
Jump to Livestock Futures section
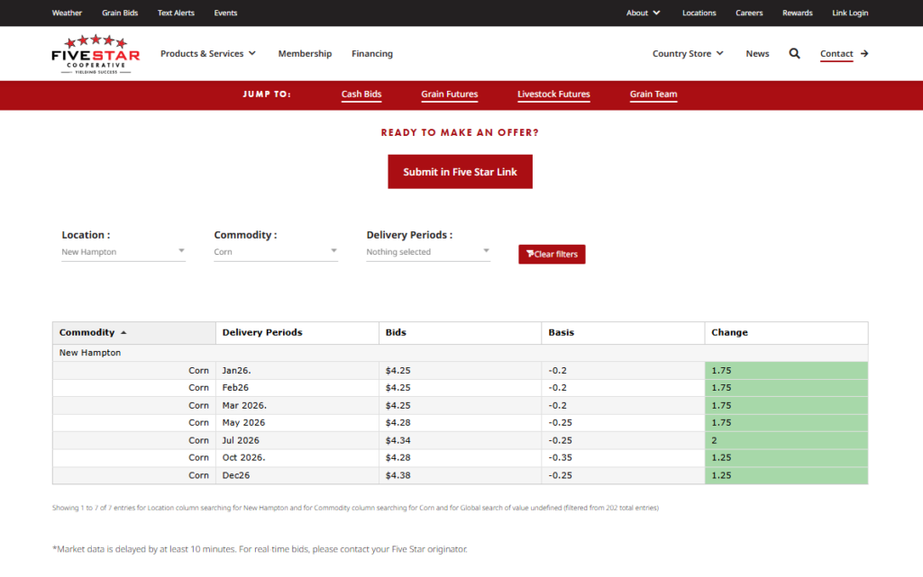pyautogui.click(x=553, y=95)
